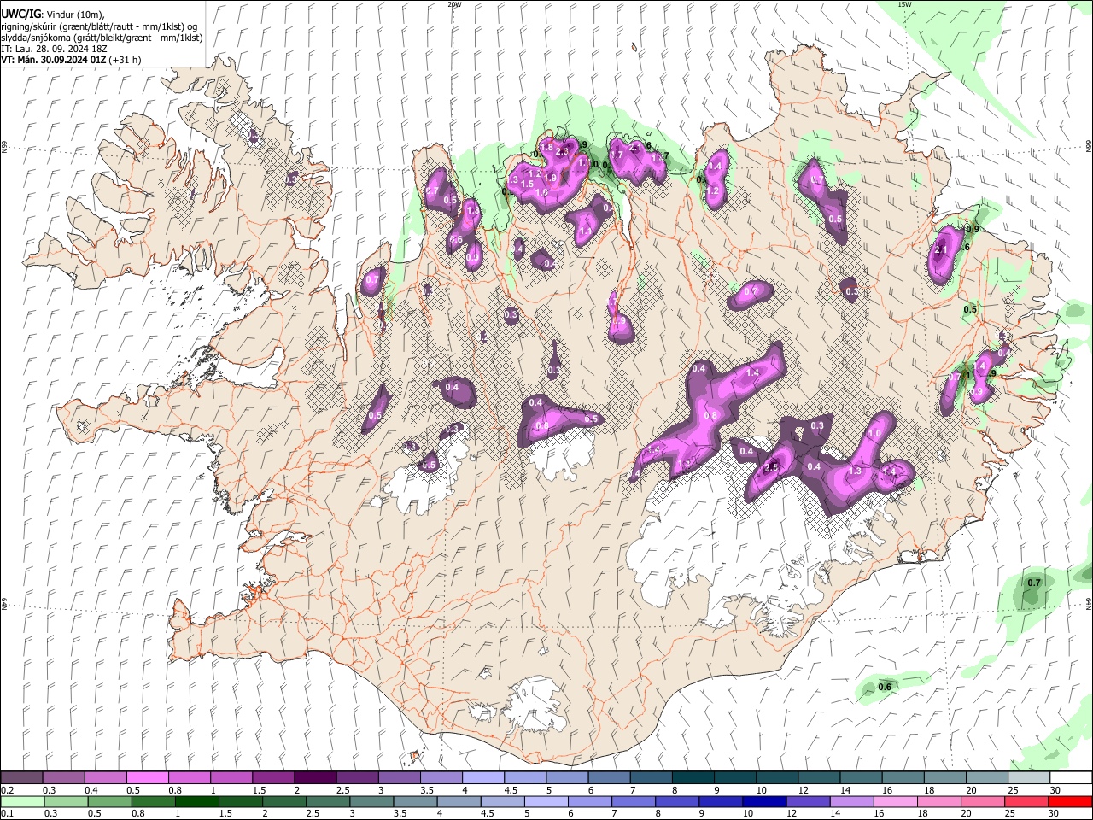Click the 2.5 snowfall value on the map
1093x820 pixels.
point(771,467)
